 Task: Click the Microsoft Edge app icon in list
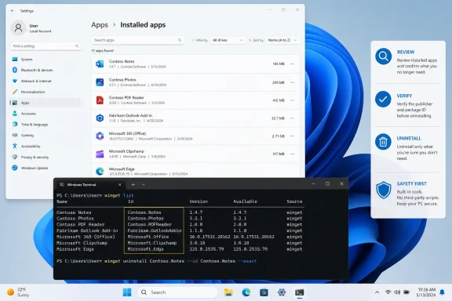click(100, 172)
